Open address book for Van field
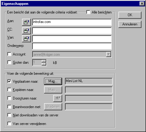Image resolution: width=146 pixels, height=132 pixels. (26, 39)
